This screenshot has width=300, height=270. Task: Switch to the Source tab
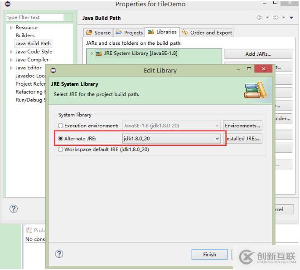tap(98, 33)
